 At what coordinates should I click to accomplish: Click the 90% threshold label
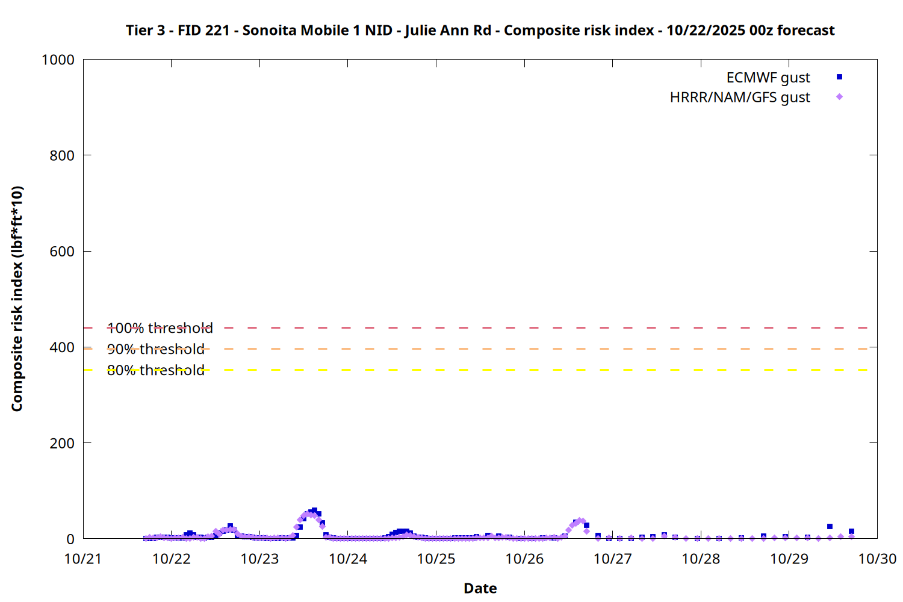coord(155,349)
